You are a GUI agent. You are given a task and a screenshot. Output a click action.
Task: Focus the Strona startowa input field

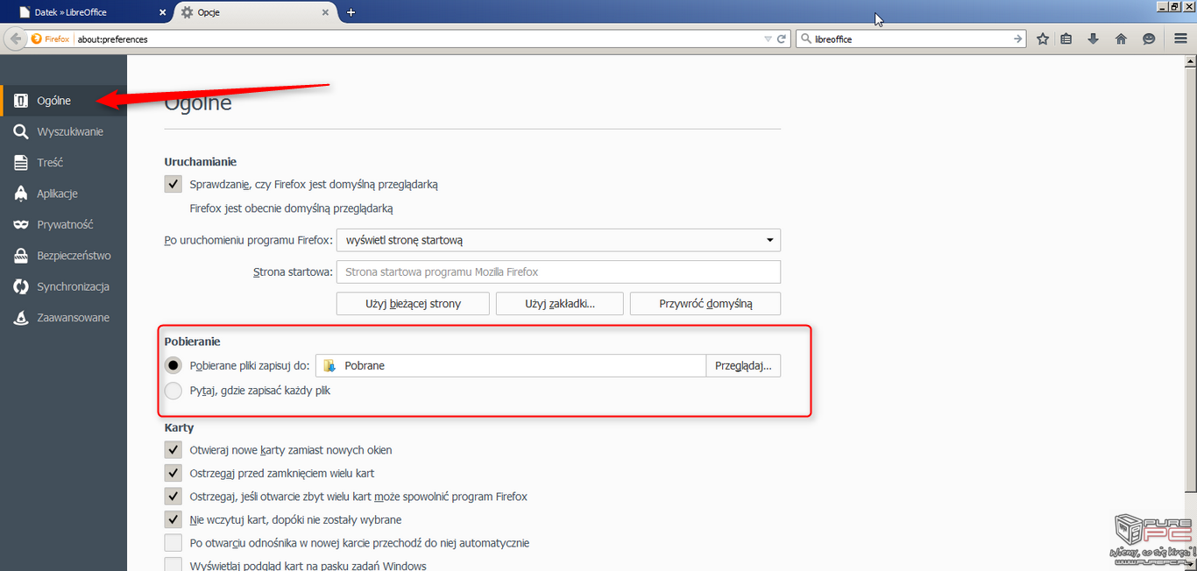(558, 272)
